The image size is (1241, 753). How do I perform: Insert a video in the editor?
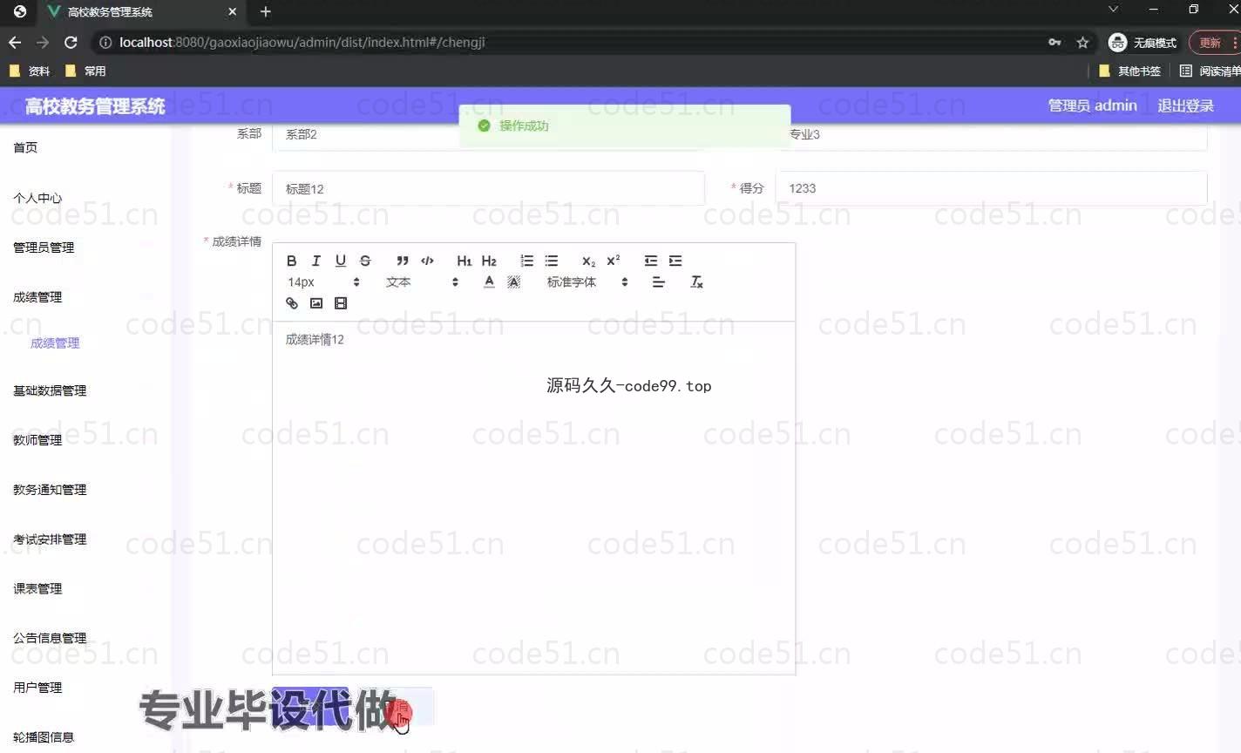point(341,303)
